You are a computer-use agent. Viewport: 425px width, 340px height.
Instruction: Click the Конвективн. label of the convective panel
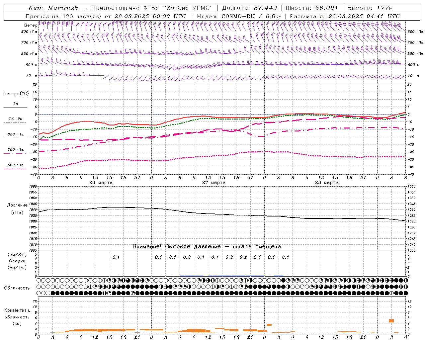(x=17, y=310)
